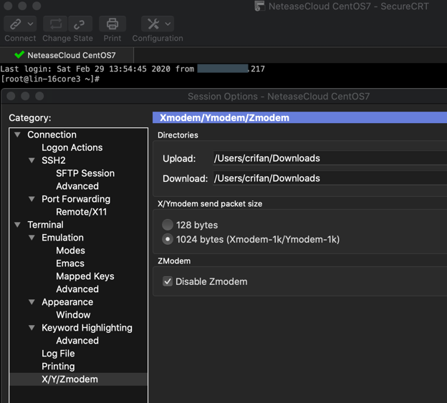Open Log File settings category
Viewport: 447px width, 403px height.
[x=58, y=354]
